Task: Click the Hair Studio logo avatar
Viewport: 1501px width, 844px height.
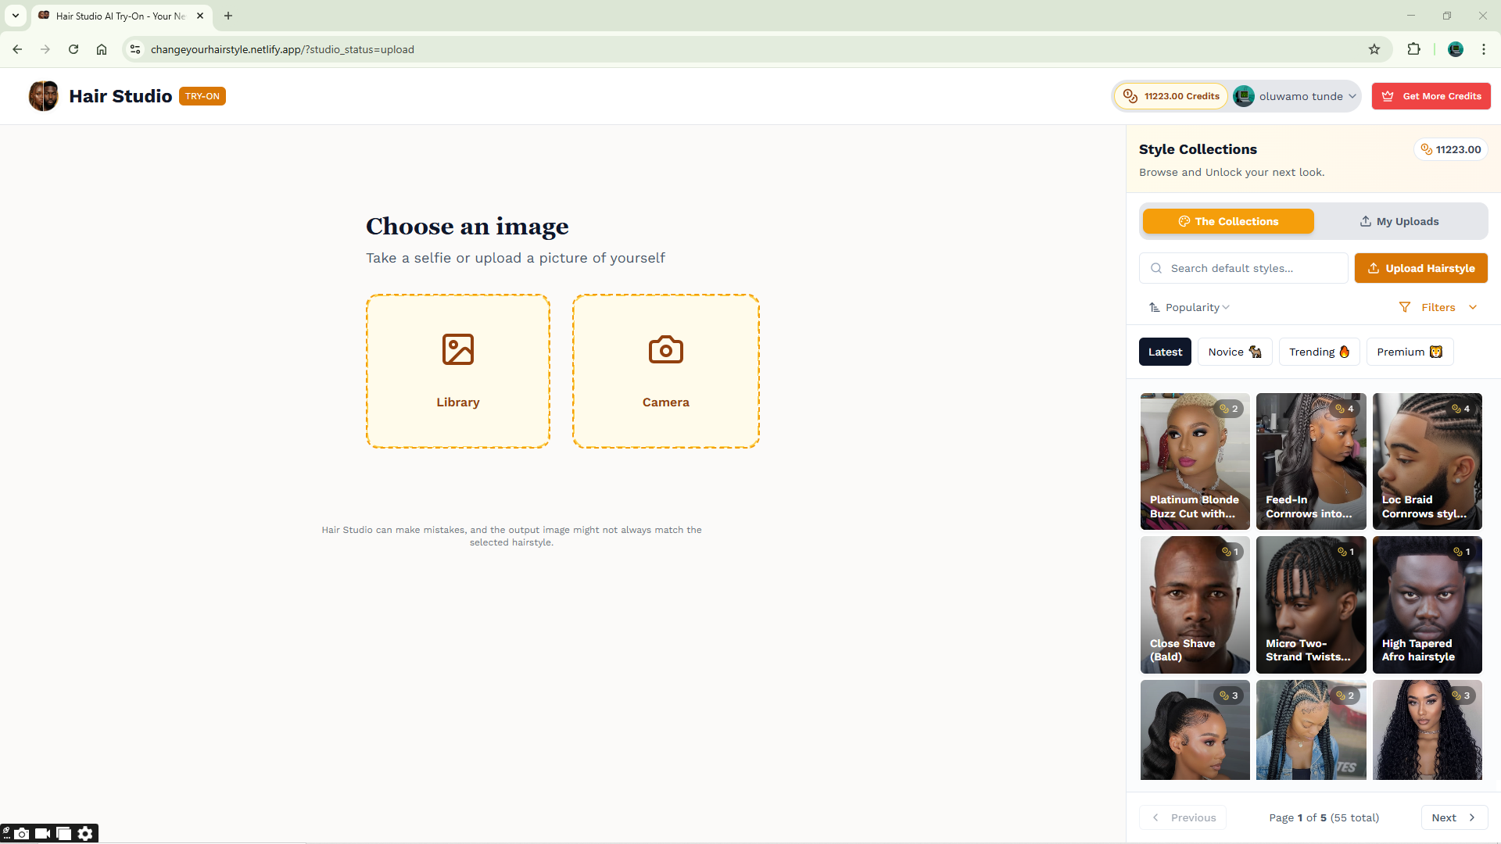Action: (44, 96)
